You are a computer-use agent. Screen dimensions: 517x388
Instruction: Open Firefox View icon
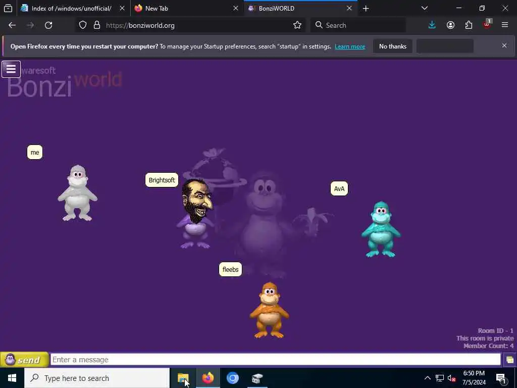click(8, 8)
